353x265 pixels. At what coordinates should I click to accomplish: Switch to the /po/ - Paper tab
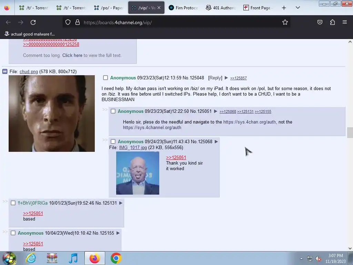tap(109, 8)
